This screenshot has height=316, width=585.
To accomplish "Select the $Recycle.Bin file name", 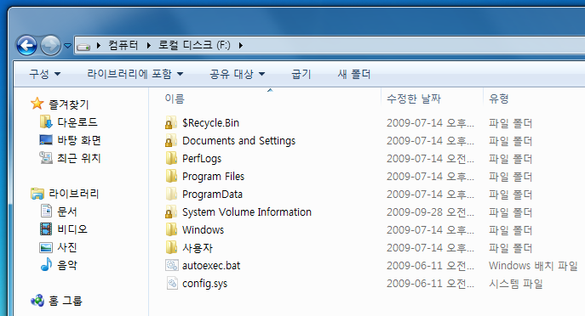I will 210,123.
